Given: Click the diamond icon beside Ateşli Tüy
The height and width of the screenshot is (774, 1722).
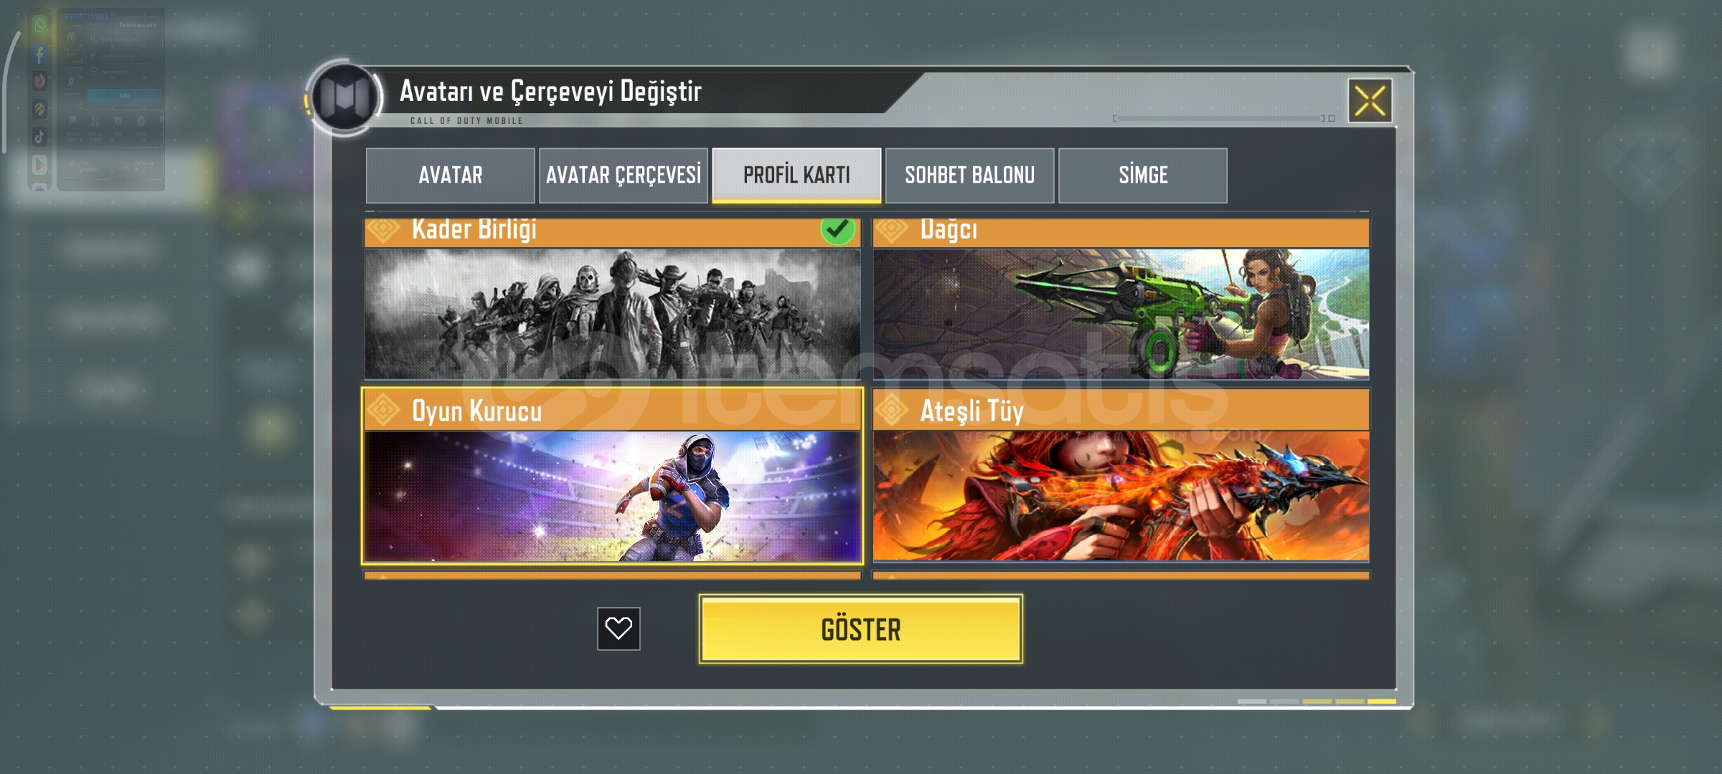Looking at the screenshot, I should pyautogui.click(x=892, y=410).
